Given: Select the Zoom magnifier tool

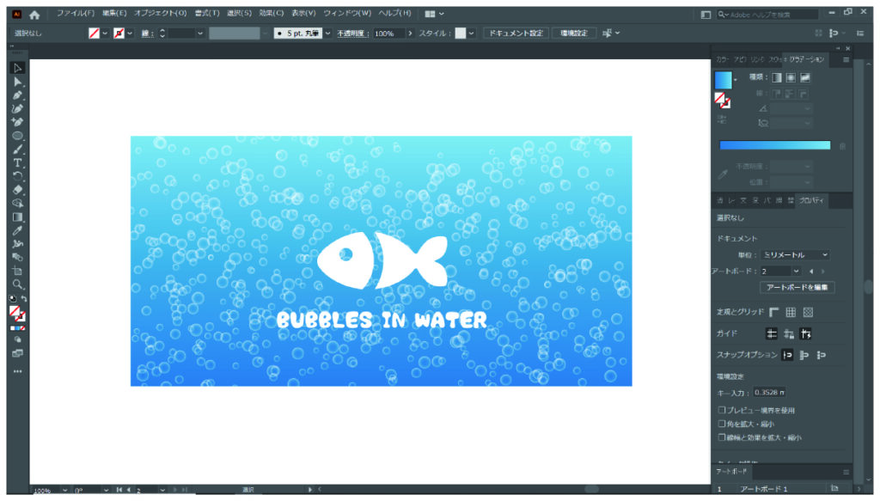Looking at the screenshot, I should pyautogui.click(x=17, y=284).
